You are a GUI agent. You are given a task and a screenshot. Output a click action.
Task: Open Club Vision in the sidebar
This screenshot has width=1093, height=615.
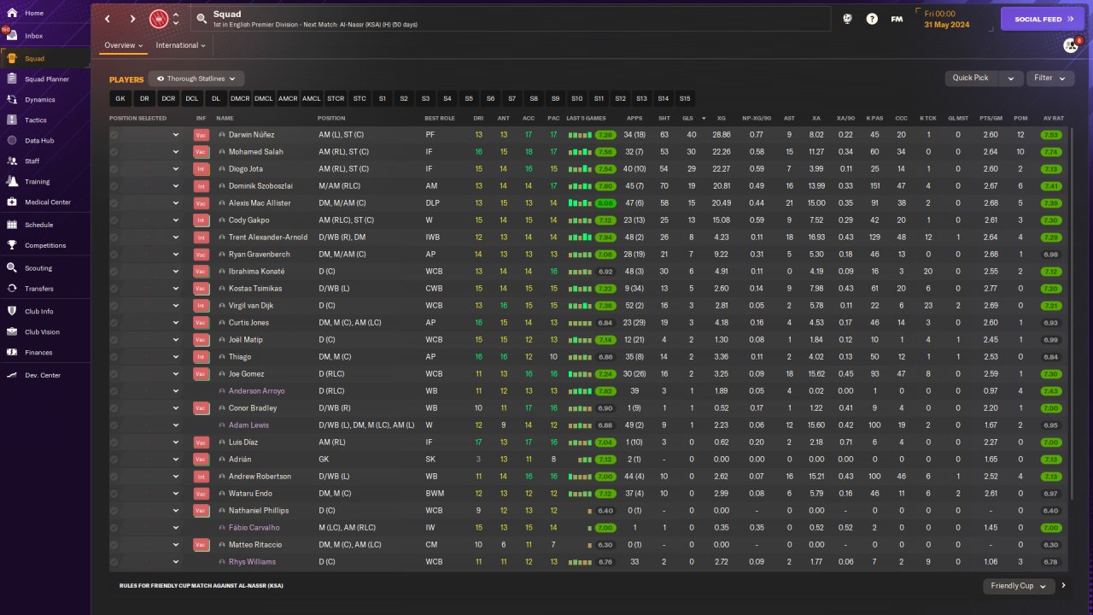[x=44, y=332]
